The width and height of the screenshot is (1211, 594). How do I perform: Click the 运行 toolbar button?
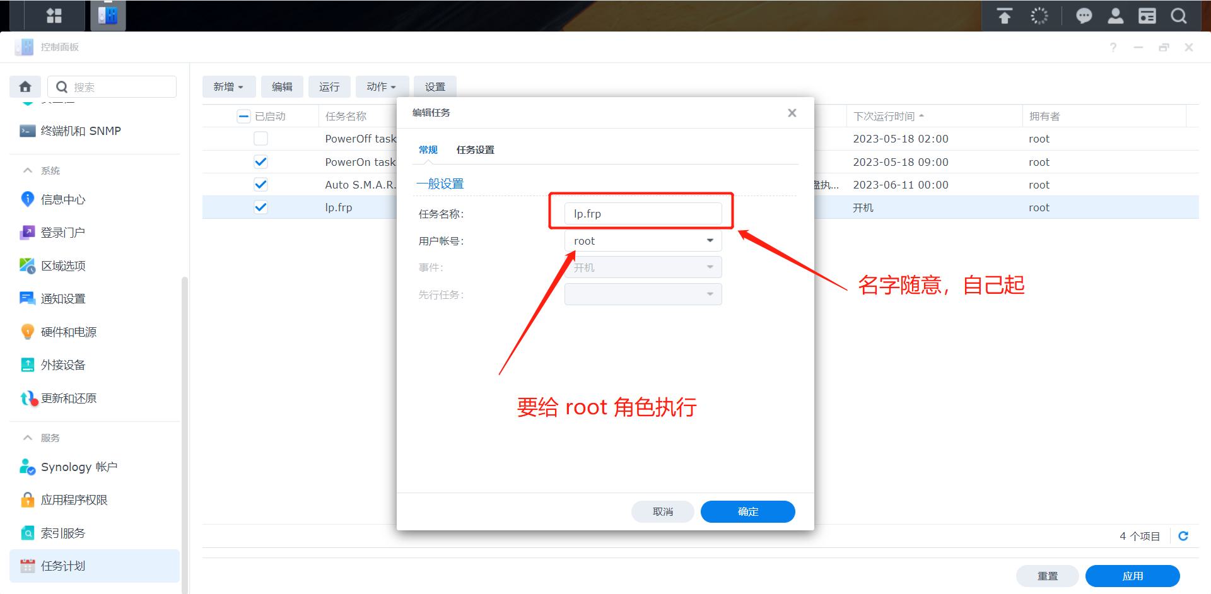tap(329, 86)
